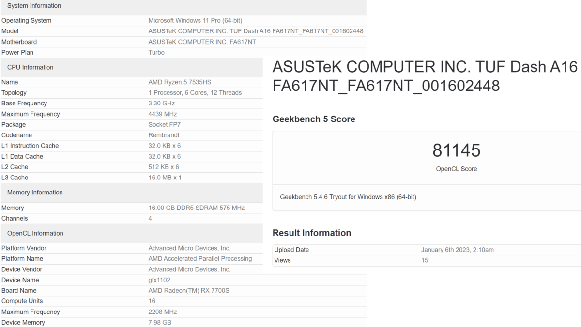
Task: Click the 'Channels' row label
Action: pos(15,219)
